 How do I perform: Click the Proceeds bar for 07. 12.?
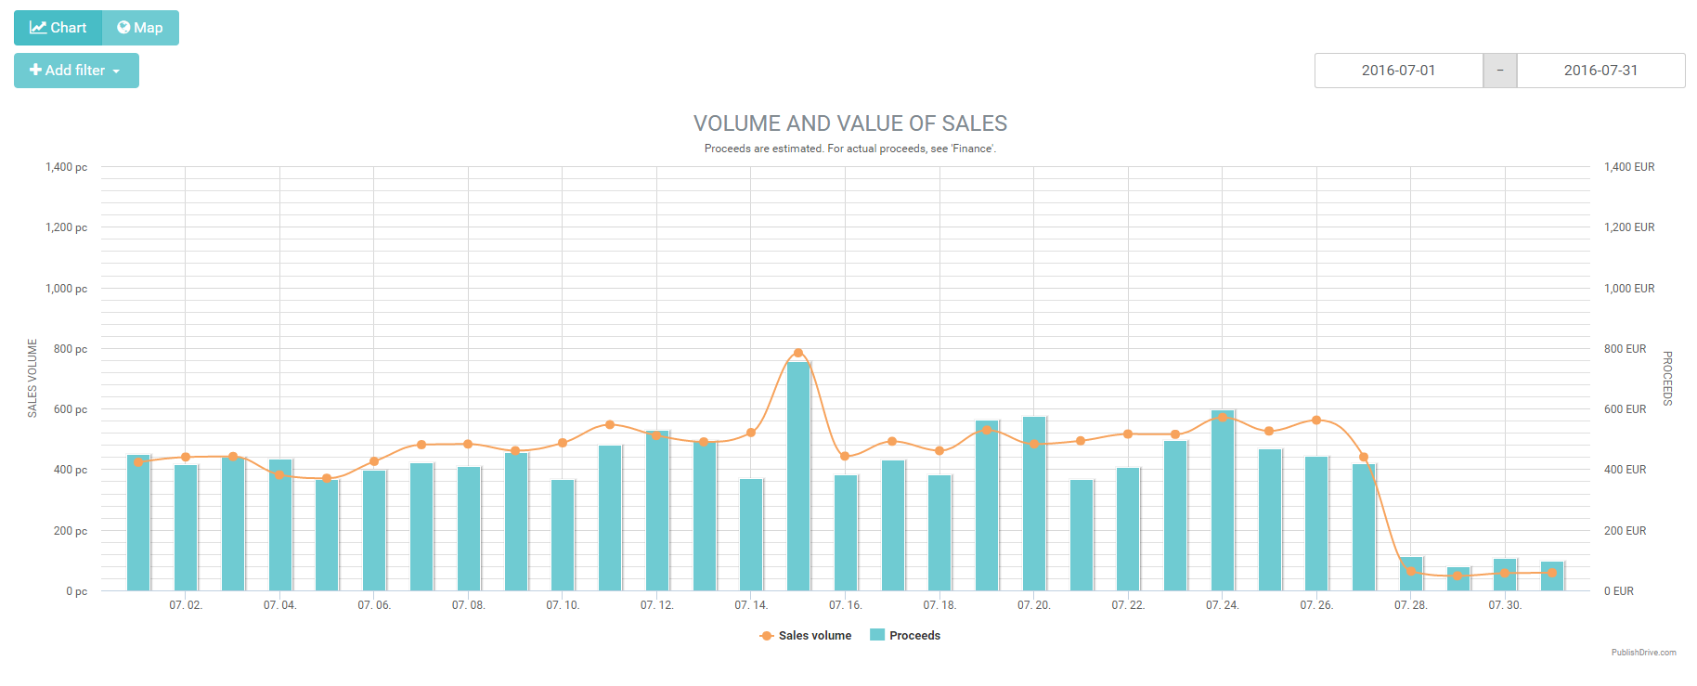pos(657,511)
